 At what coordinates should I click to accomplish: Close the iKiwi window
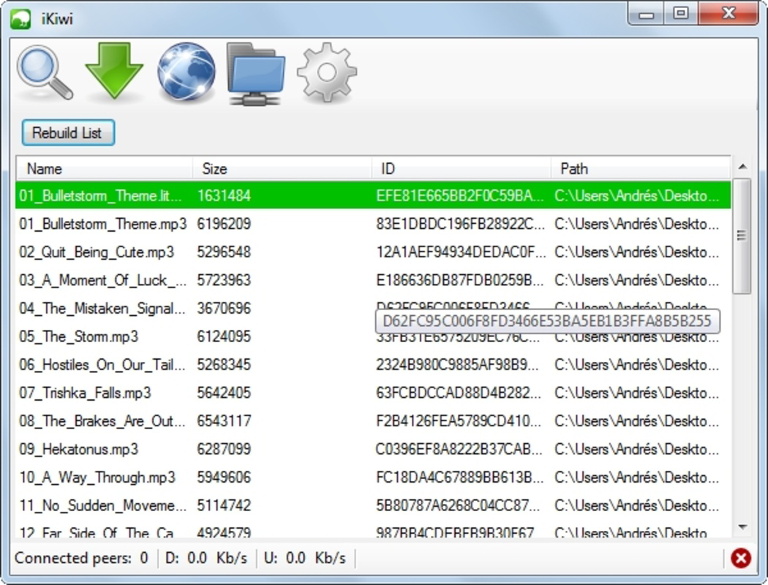[x=729, y=14]
